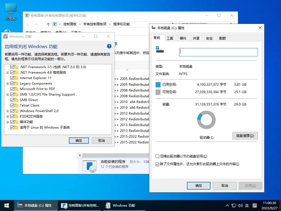Click the Windows Start button

coord(6,205)
